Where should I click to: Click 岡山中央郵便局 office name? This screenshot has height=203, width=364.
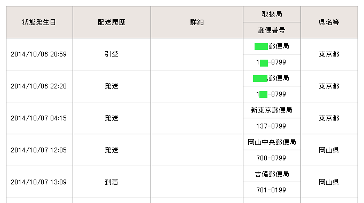click(x=272, y=142)
